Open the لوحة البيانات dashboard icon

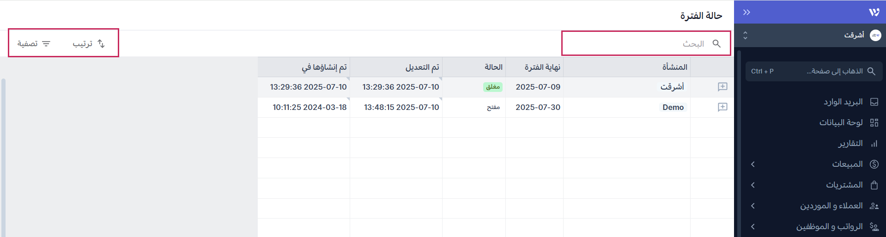click(874, 122)
